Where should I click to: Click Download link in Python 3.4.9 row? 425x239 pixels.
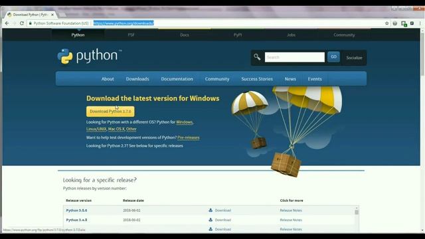coord(223,220)
